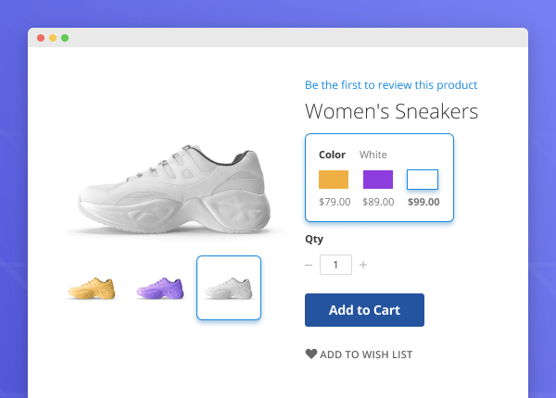Viewport: 556px width, 398px height.
Task: Click the green maximize window dot
Action: [65, 38]
